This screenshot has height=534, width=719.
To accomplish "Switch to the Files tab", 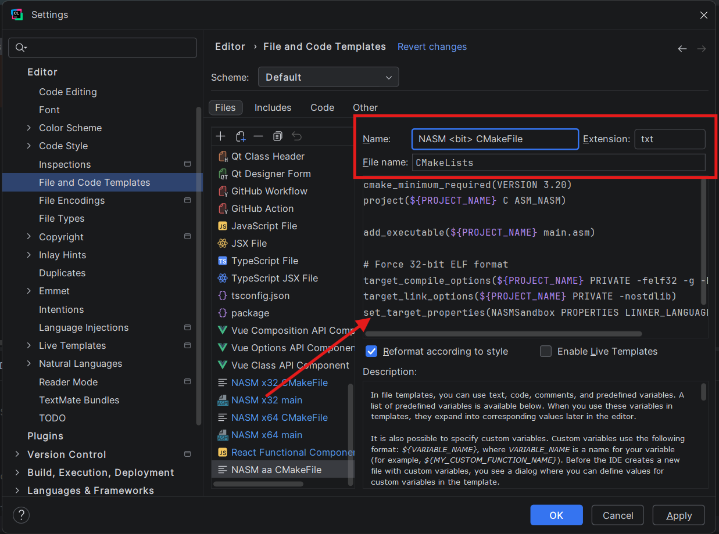I will (x=225, y=107).
